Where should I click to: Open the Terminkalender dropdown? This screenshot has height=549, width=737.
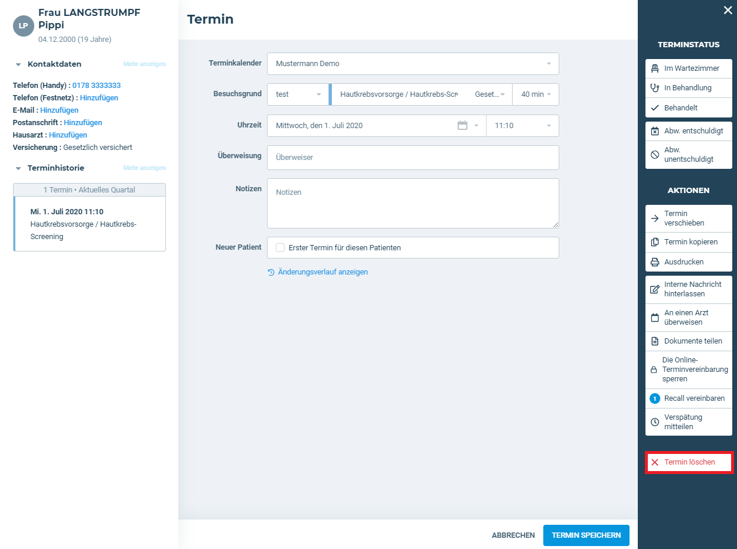[413, 64]
